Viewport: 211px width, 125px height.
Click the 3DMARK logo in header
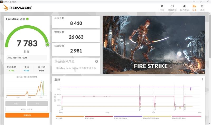pos(17,8)
